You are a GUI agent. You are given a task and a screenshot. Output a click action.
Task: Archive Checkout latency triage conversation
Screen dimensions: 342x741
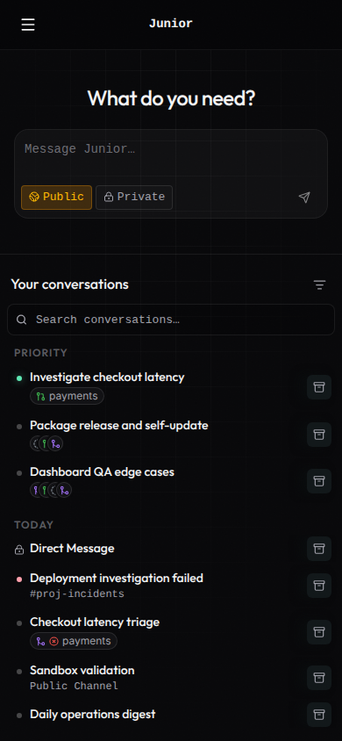pos(319,632)
